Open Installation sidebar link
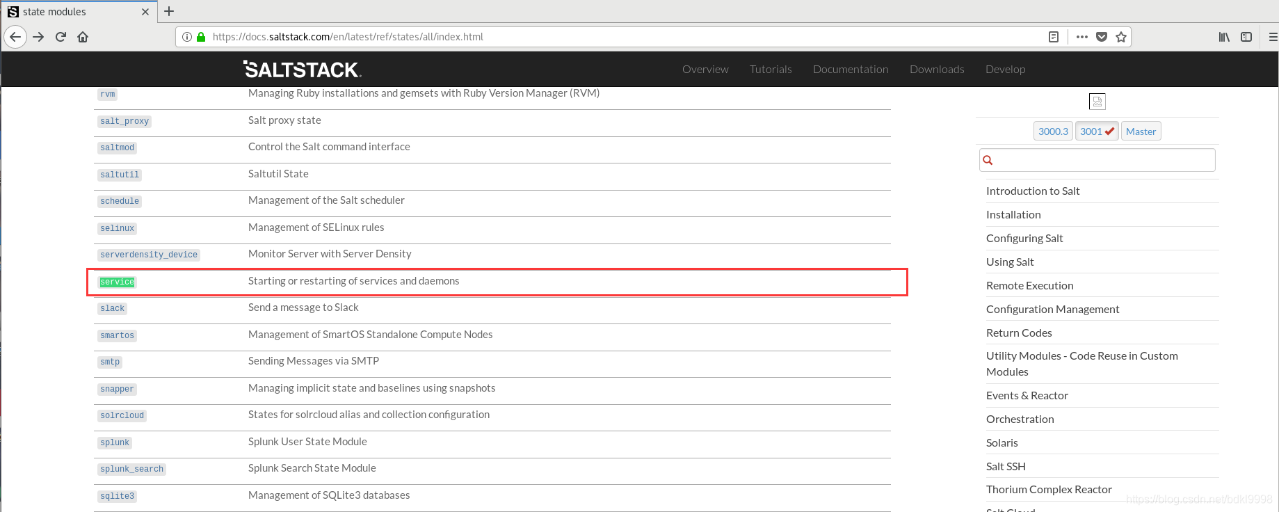The image size is (1279, 512). 1013,214
